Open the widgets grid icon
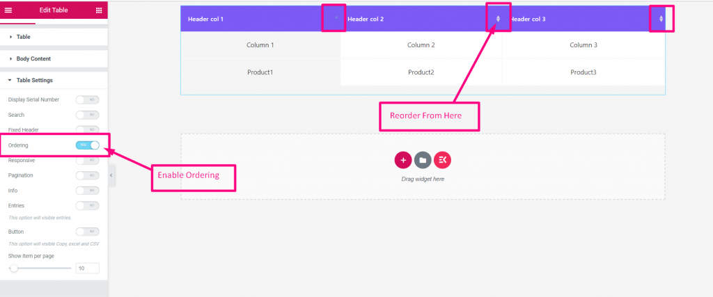This screenshot has height=297, width=713. click(99, 10)
